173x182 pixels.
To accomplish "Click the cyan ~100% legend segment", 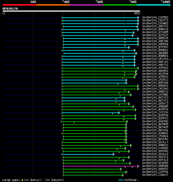I will 154,5.
